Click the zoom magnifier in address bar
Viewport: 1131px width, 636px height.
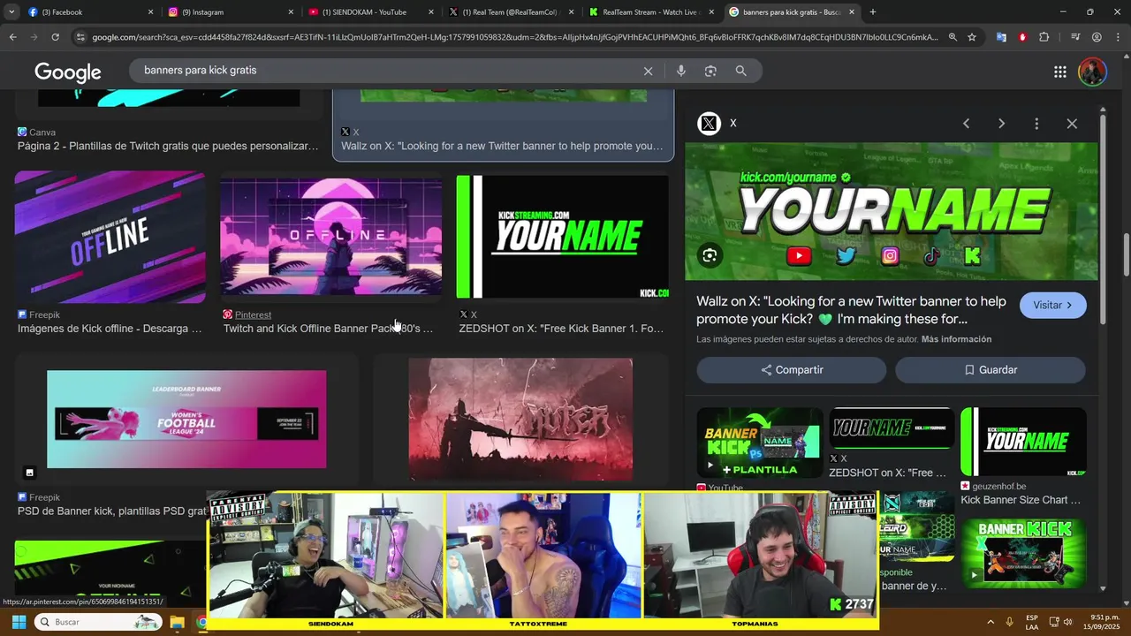click(x=953, y=37)
